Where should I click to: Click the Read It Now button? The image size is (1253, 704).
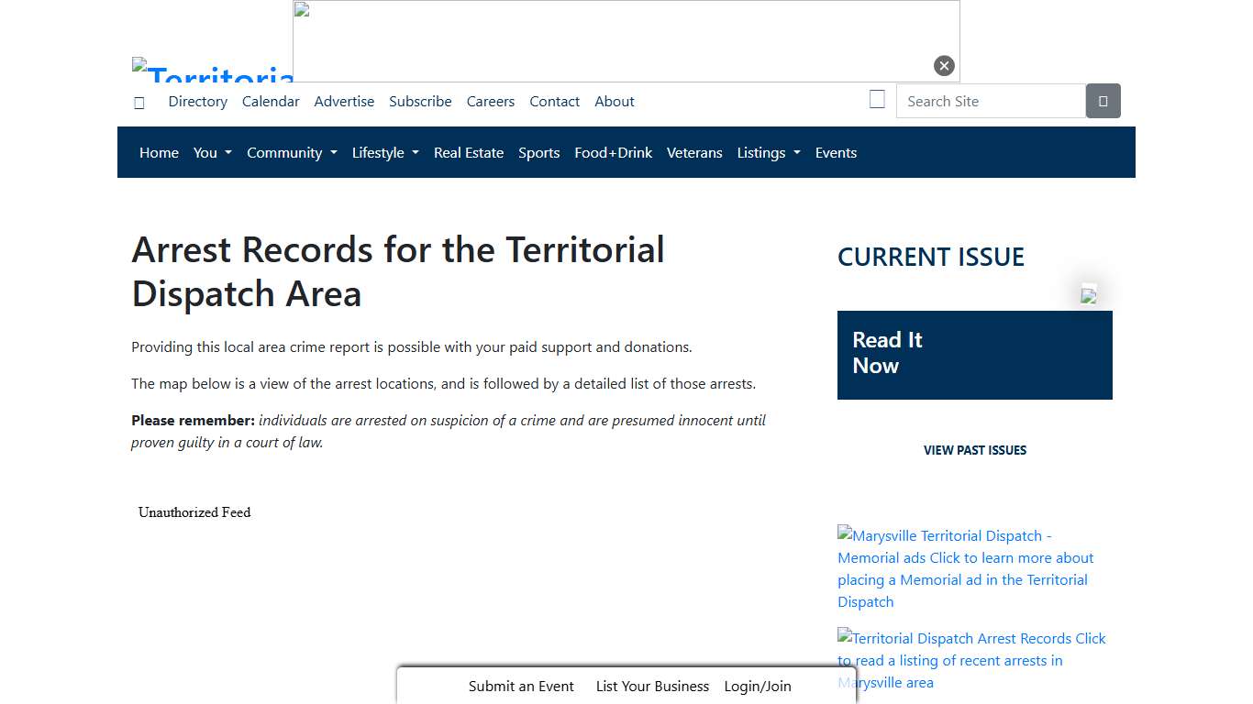coord(974,355)
